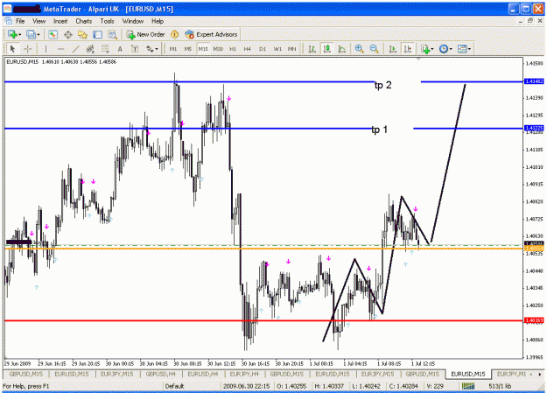The image size is (547, 393).
Task: Switch to the EURUSD,H4 chart tab
Action: pos(203,374)
